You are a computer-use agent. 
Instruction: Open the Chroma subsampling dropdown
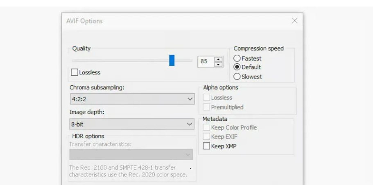[x=131, y=99]
